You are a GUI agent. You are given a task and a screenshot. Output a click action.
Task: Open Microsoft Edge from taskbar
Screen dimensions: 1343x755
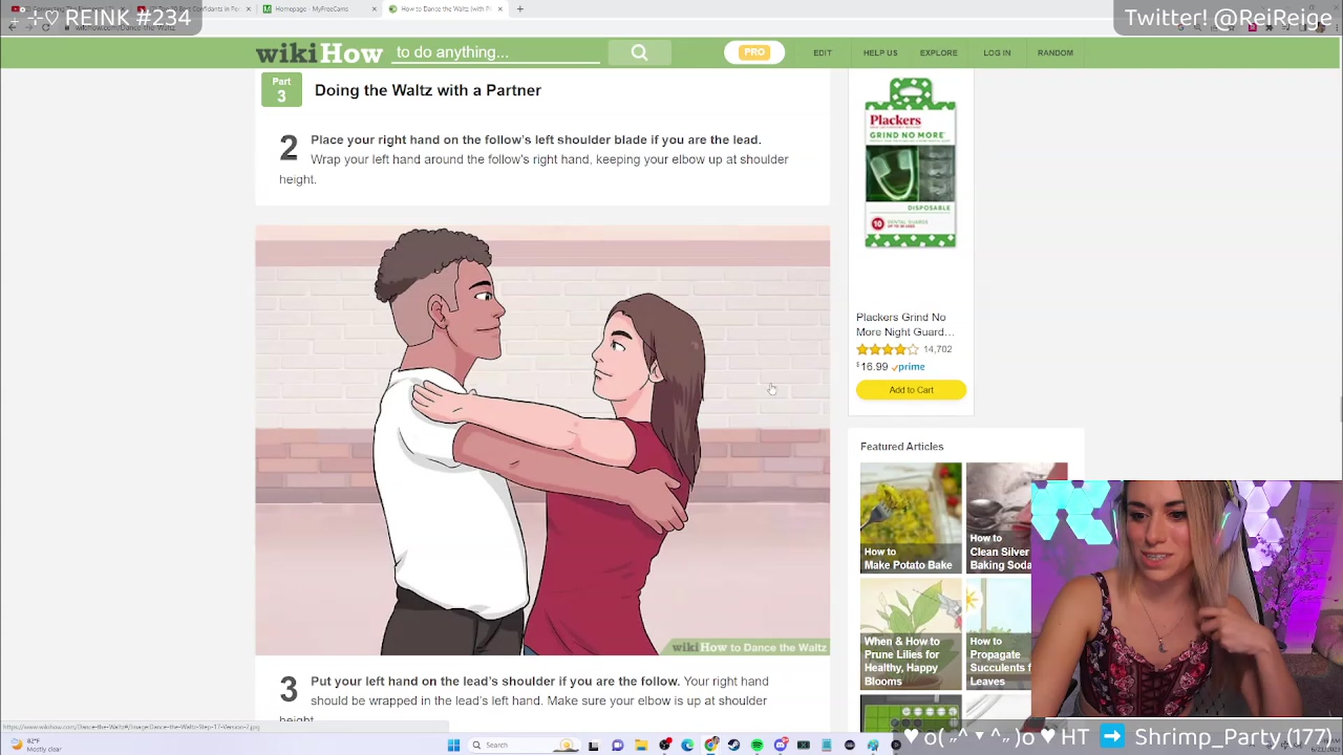click(x=688, y=745)
